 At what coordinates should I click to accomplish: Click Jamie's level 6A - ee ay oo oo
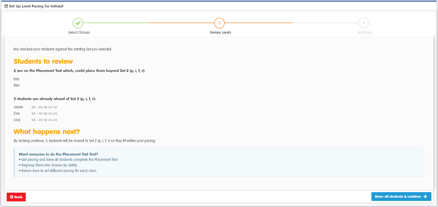[x=44, y=107]
